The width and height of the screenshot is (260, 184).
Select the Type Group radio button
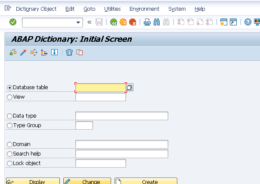click(x=9, y=125)
